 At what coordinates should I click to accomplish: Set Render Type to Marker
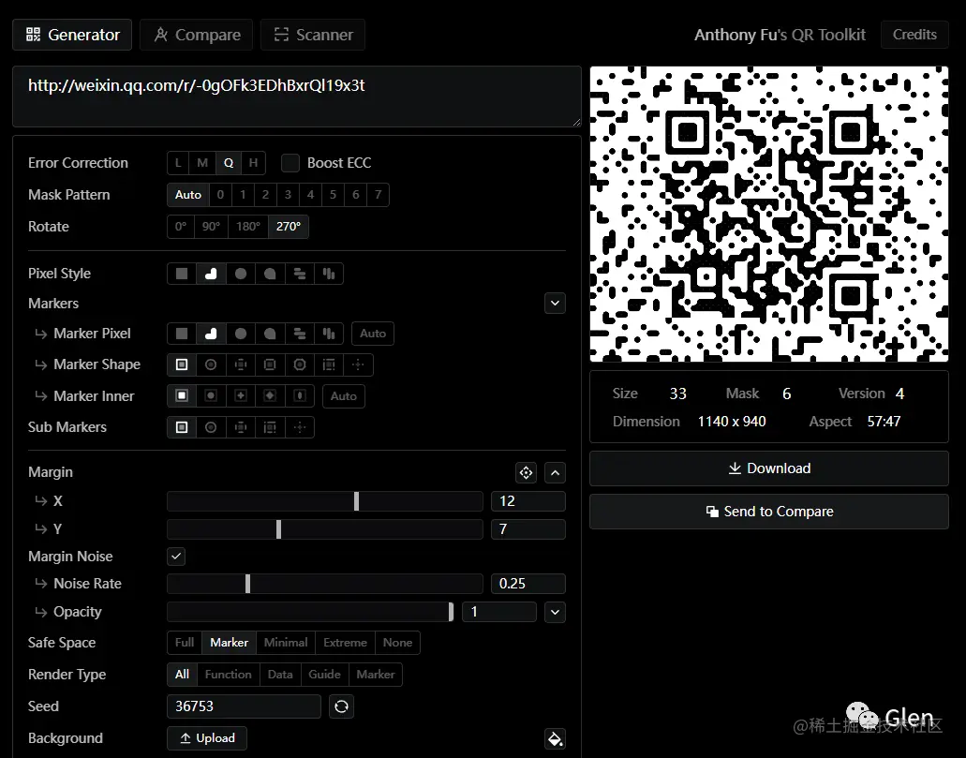point(376,675)
